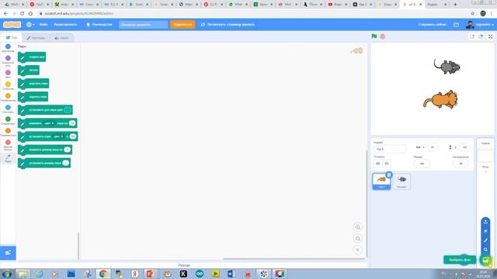Screen dimensions: 497x279
Task: Switch to the Код (Code) tab
Action: 12,38
